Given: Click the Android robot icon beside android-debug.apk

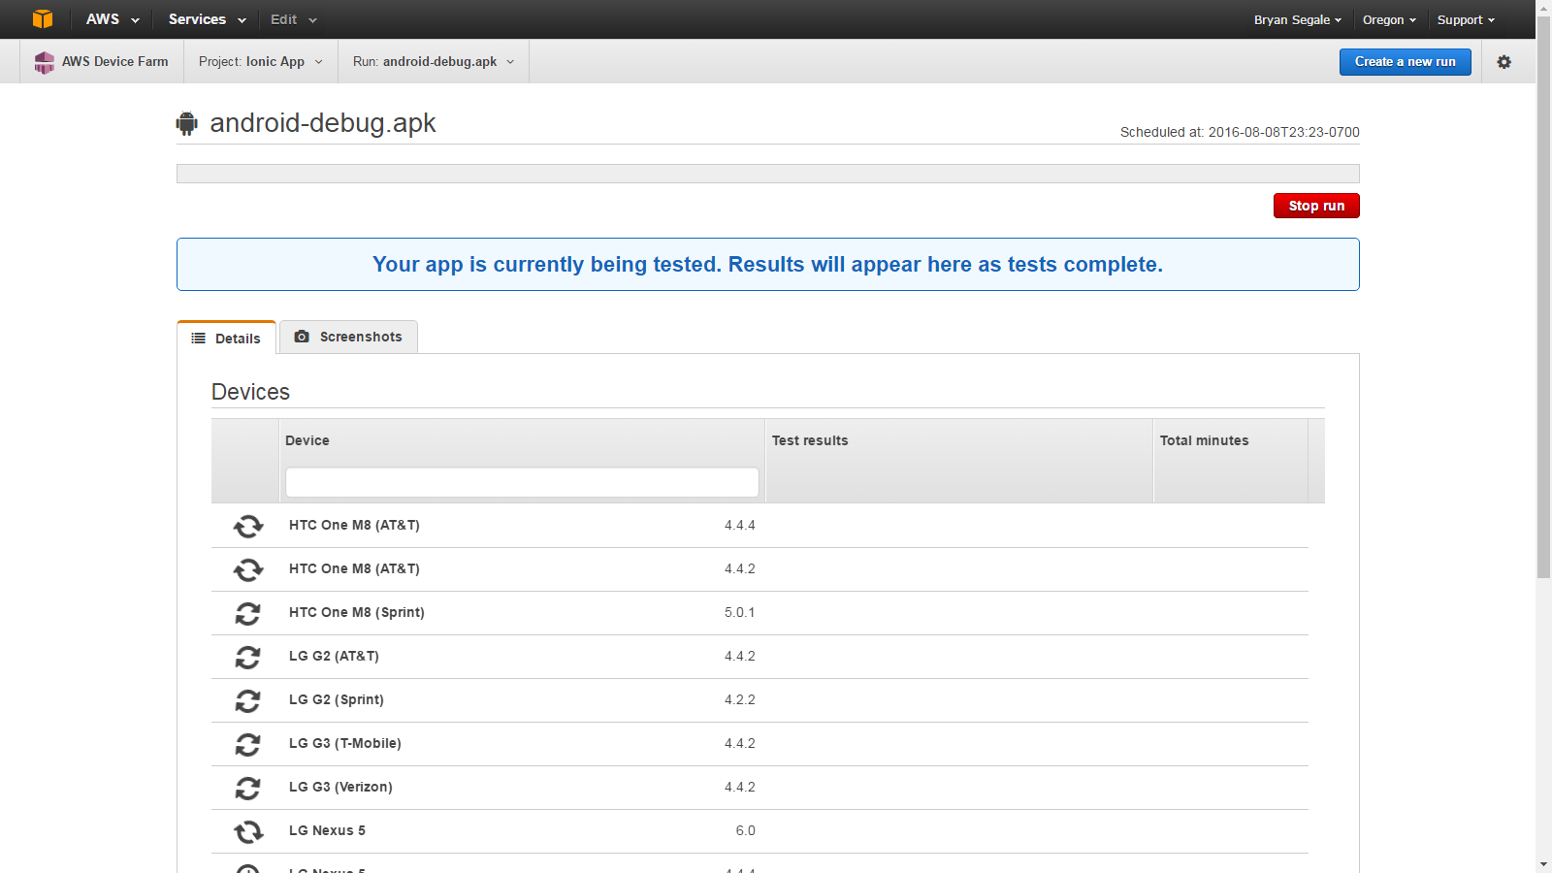Looking at the screenshot, I should pos(186,122).
